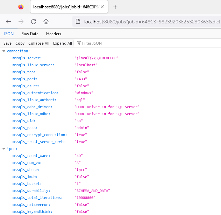This screenshot has width=221, height=215.
Task: Open the browser home page icon
Action: point(46,22)
